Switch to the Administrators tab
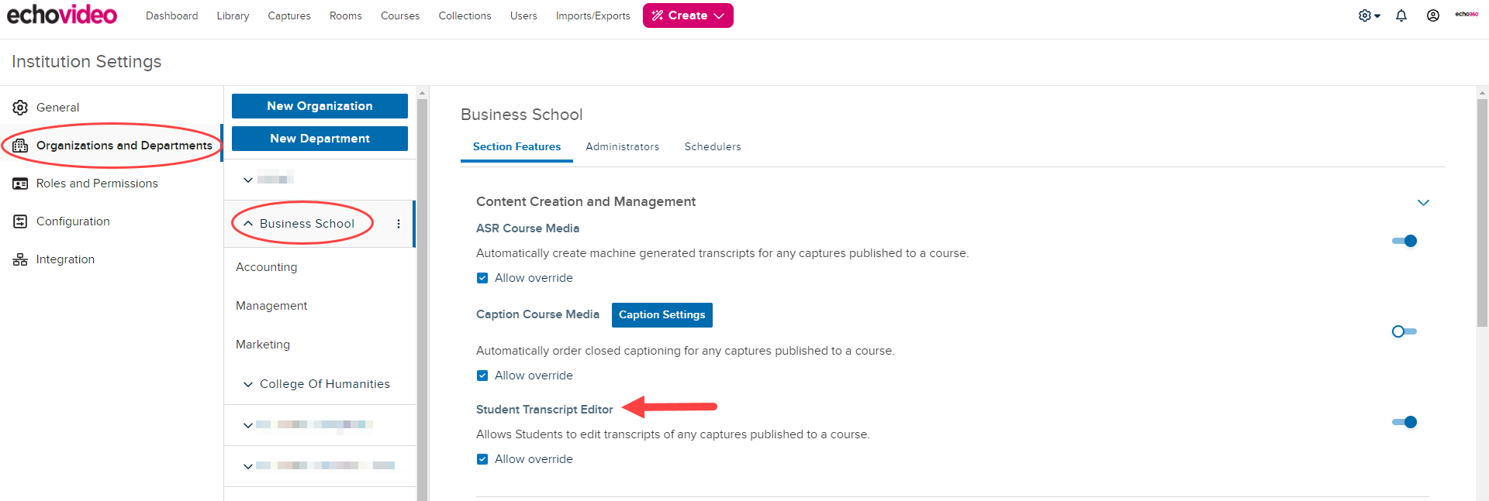Image resolution: width=1489 pixels, height=501 pixels. click(x=622, y=146)
